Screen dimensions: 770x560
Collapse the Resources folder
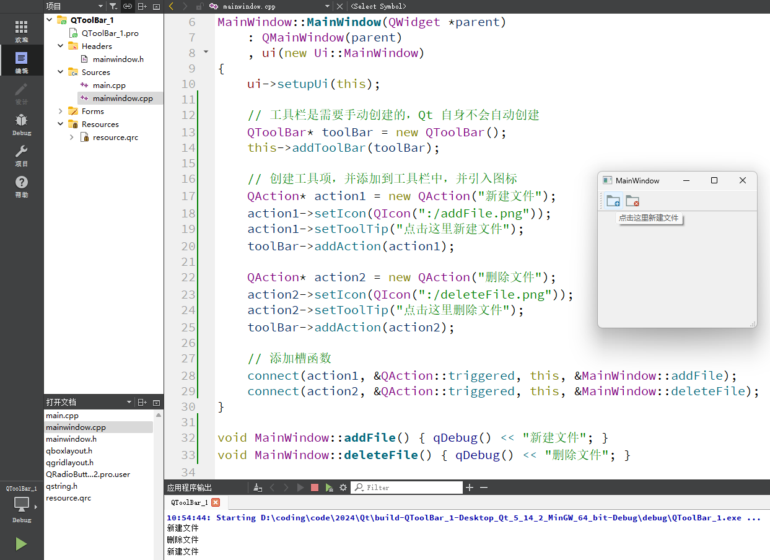[60, 124]
